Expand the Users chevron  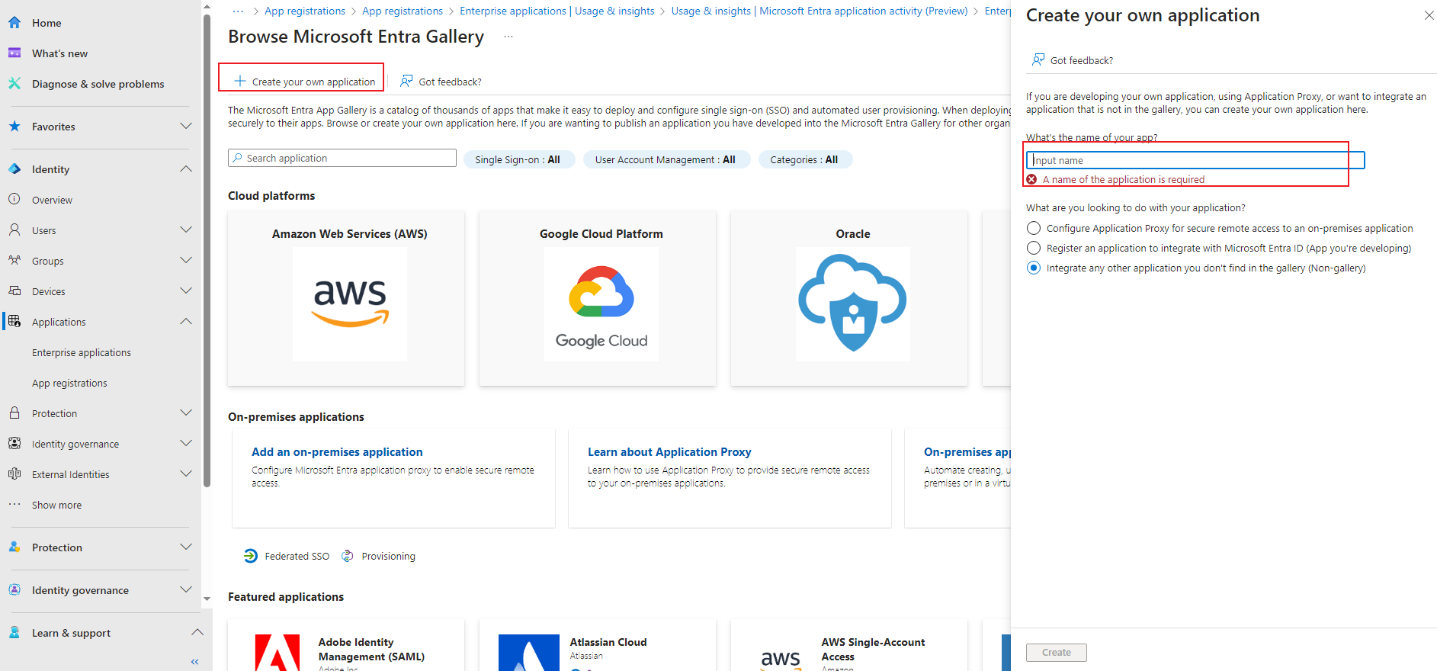186,230
